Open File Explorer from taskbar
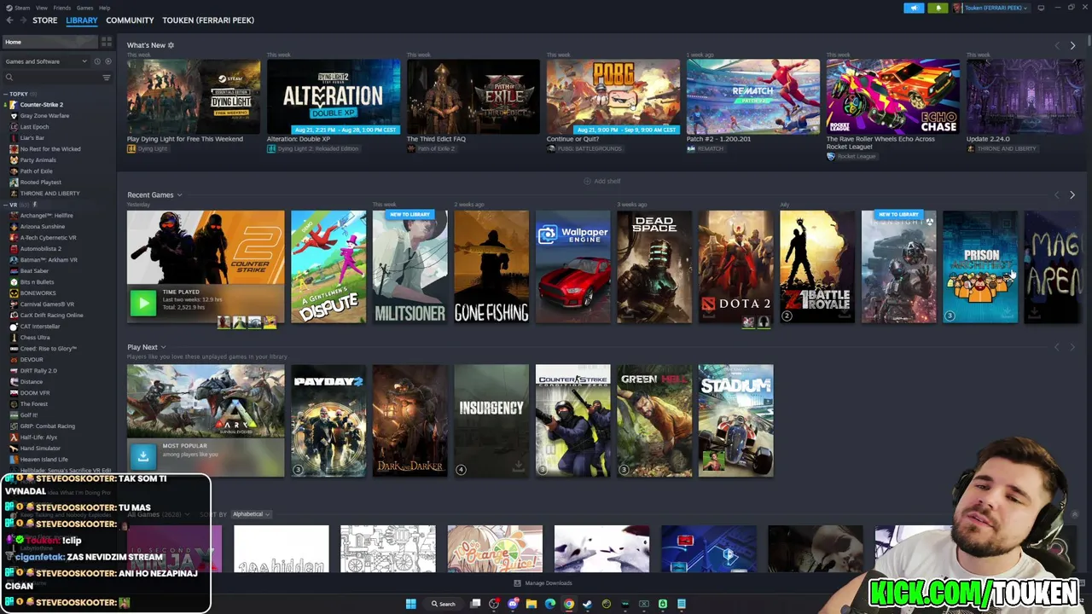1092x614 pixels. pyautogui.click(x=531, y=604)
